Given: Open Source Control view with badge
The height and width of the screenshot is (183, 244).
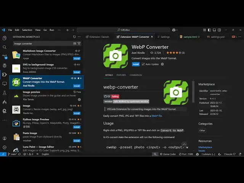Looking at the screenshot, I should coord(5,56).
